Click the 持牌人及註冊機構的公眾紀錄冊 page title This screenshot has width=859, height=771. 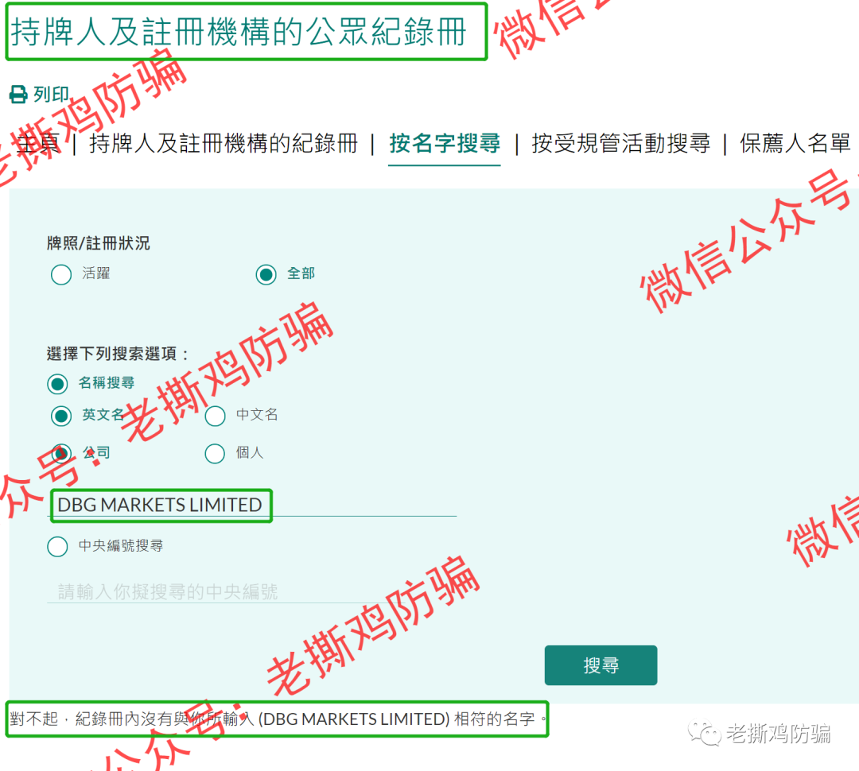coord(239,31)
